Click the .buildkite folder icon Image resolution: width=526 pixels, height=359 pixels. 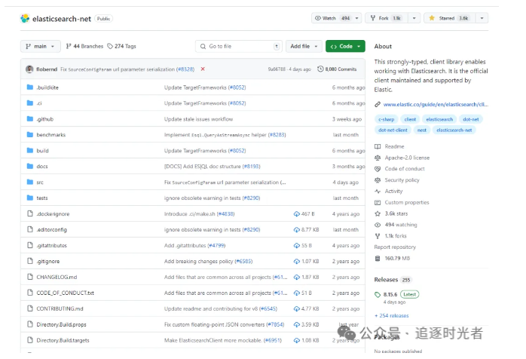coord(30,87)
